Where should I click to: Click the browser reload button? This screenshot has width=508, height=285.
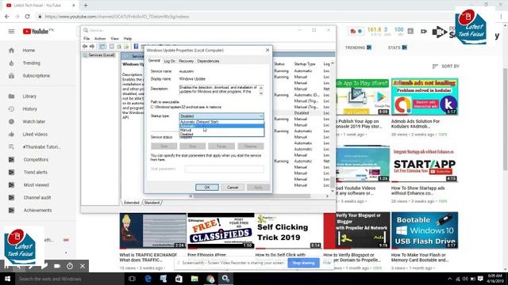27,17
